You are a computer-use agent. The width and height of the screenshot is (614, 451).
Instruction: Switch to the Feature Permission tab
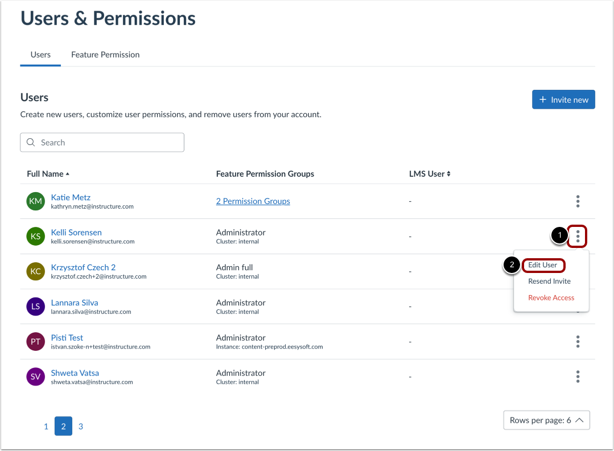[105, 55]
